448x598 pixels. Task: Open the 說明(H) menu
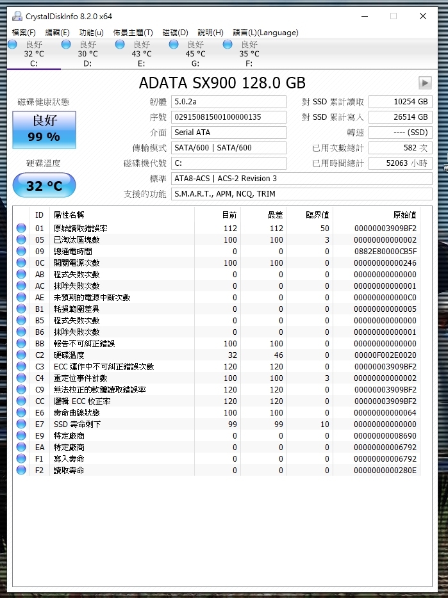(x=210, y=33)
